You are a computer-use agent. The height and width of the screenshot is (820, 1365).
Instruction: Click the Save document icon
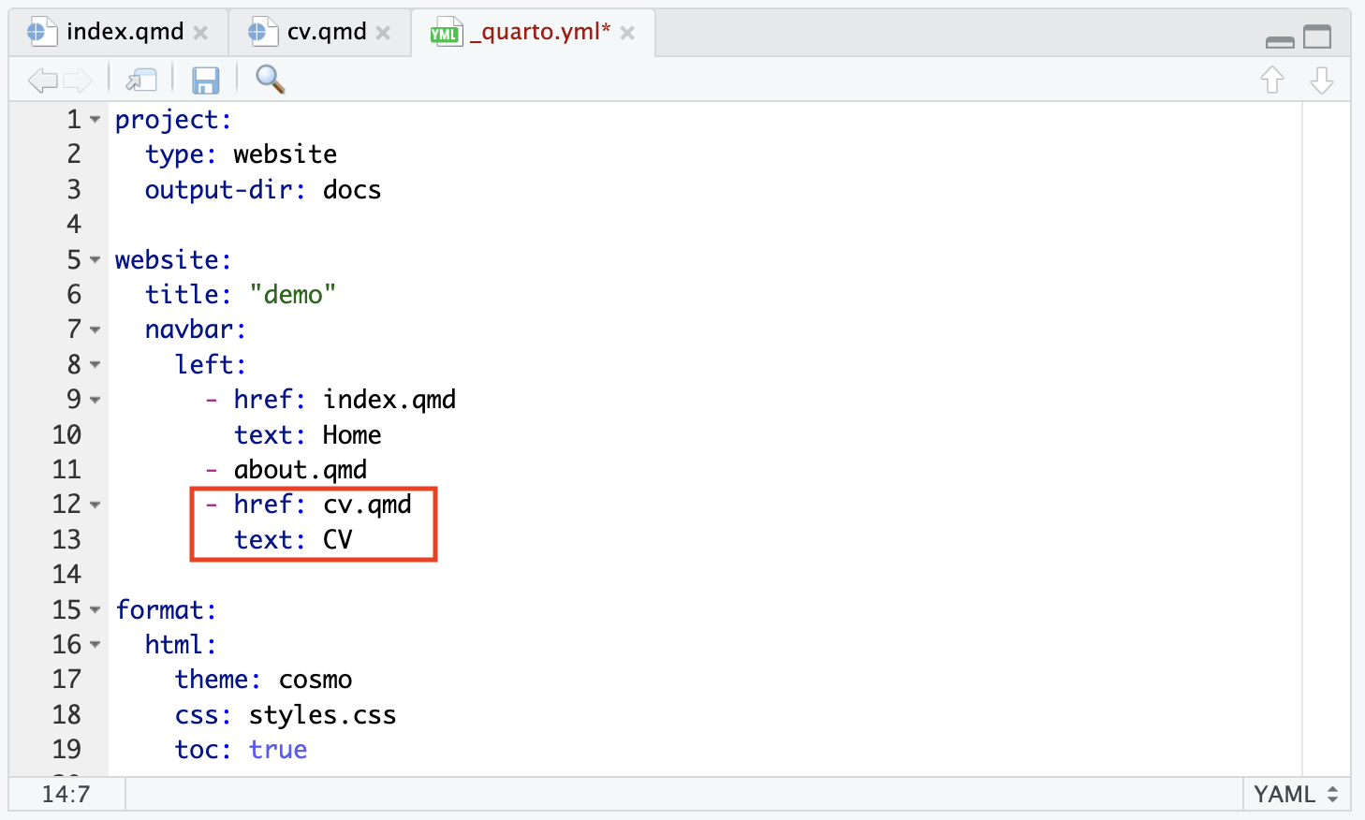point(205,81)
